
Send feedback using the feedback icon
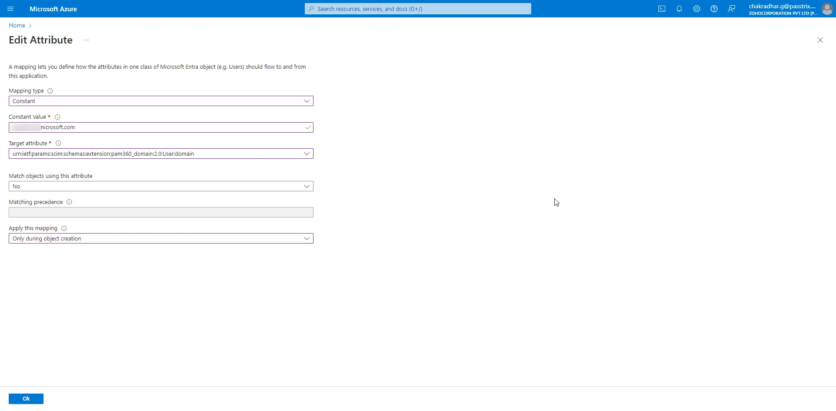click(731, 9)
